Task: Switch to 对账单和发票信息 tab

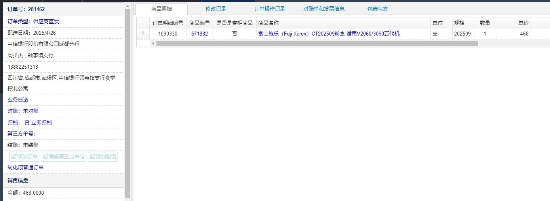Action: 324,9
